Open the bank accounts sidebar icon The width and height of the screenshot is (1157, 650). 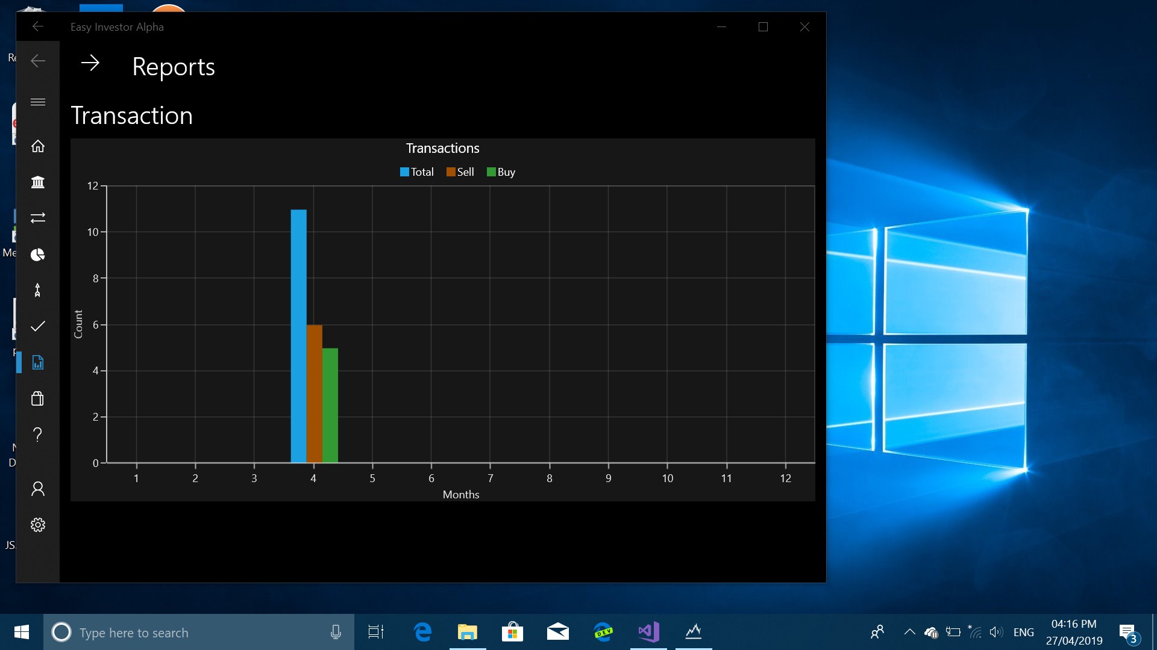(x=37, y=182)
